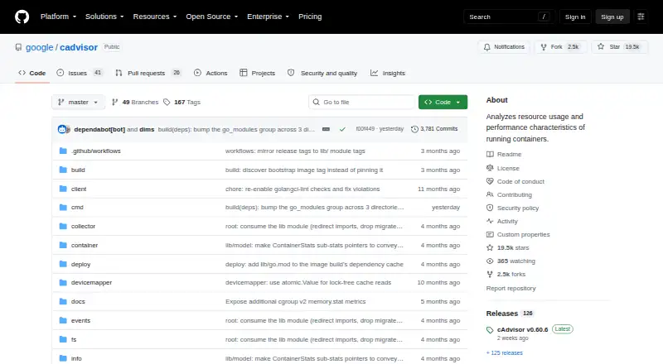Click the client folder icon

63,189
